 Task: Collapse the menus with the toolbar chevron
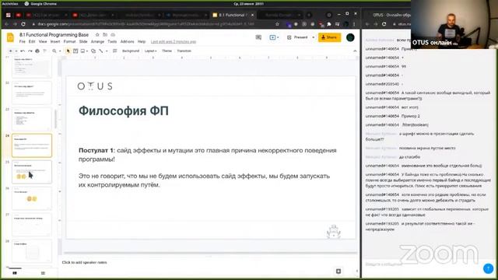(355, 51)
